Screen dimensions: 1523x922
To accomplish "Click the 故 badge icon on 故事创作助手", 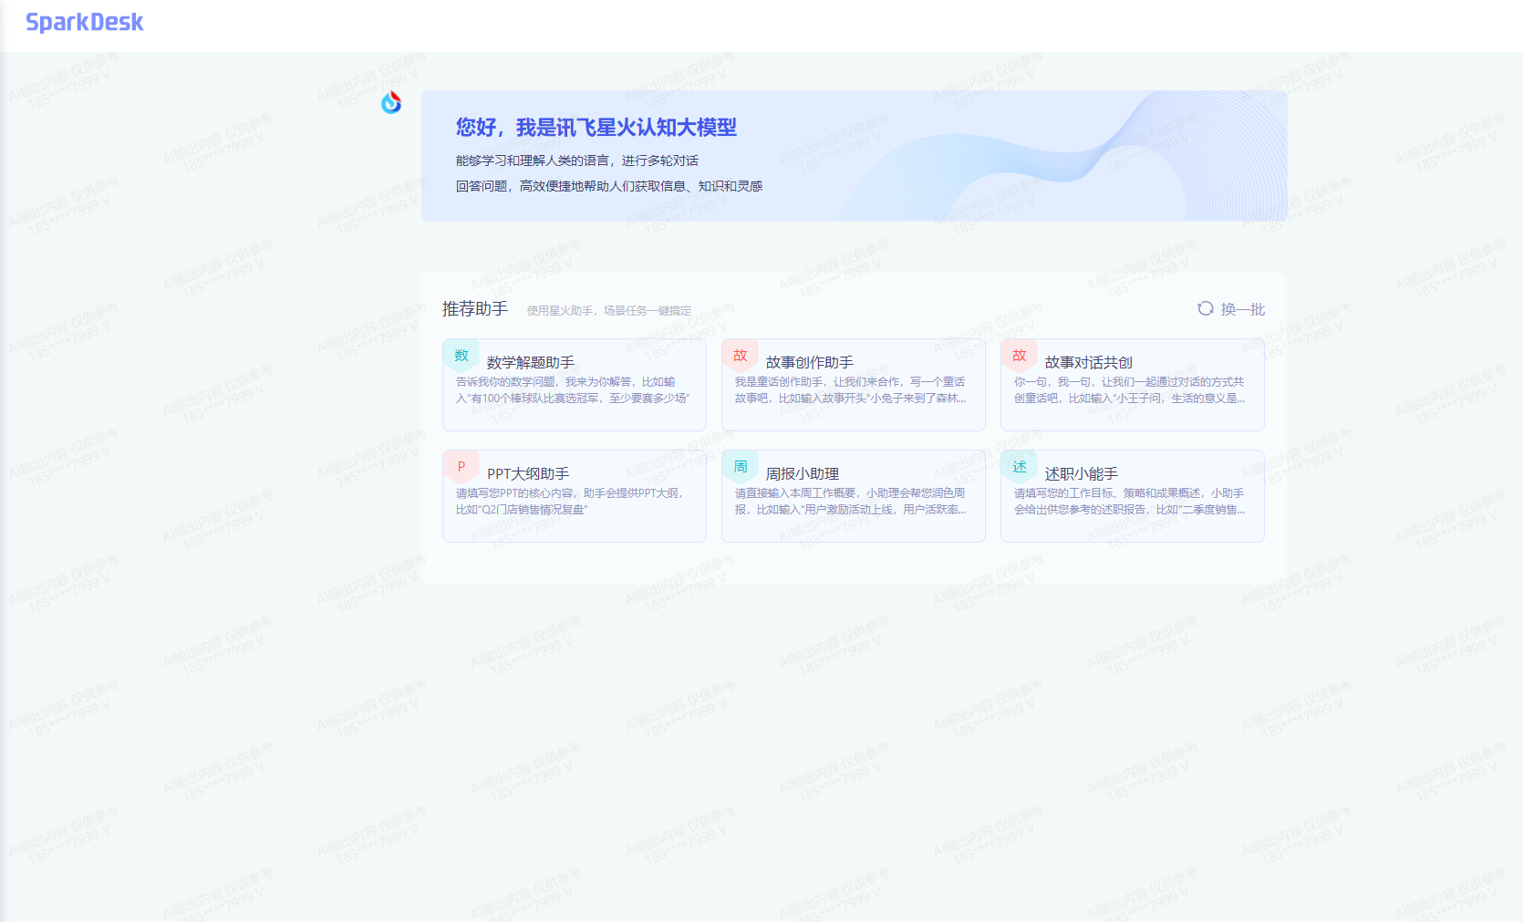I will [x=741, y=355].
